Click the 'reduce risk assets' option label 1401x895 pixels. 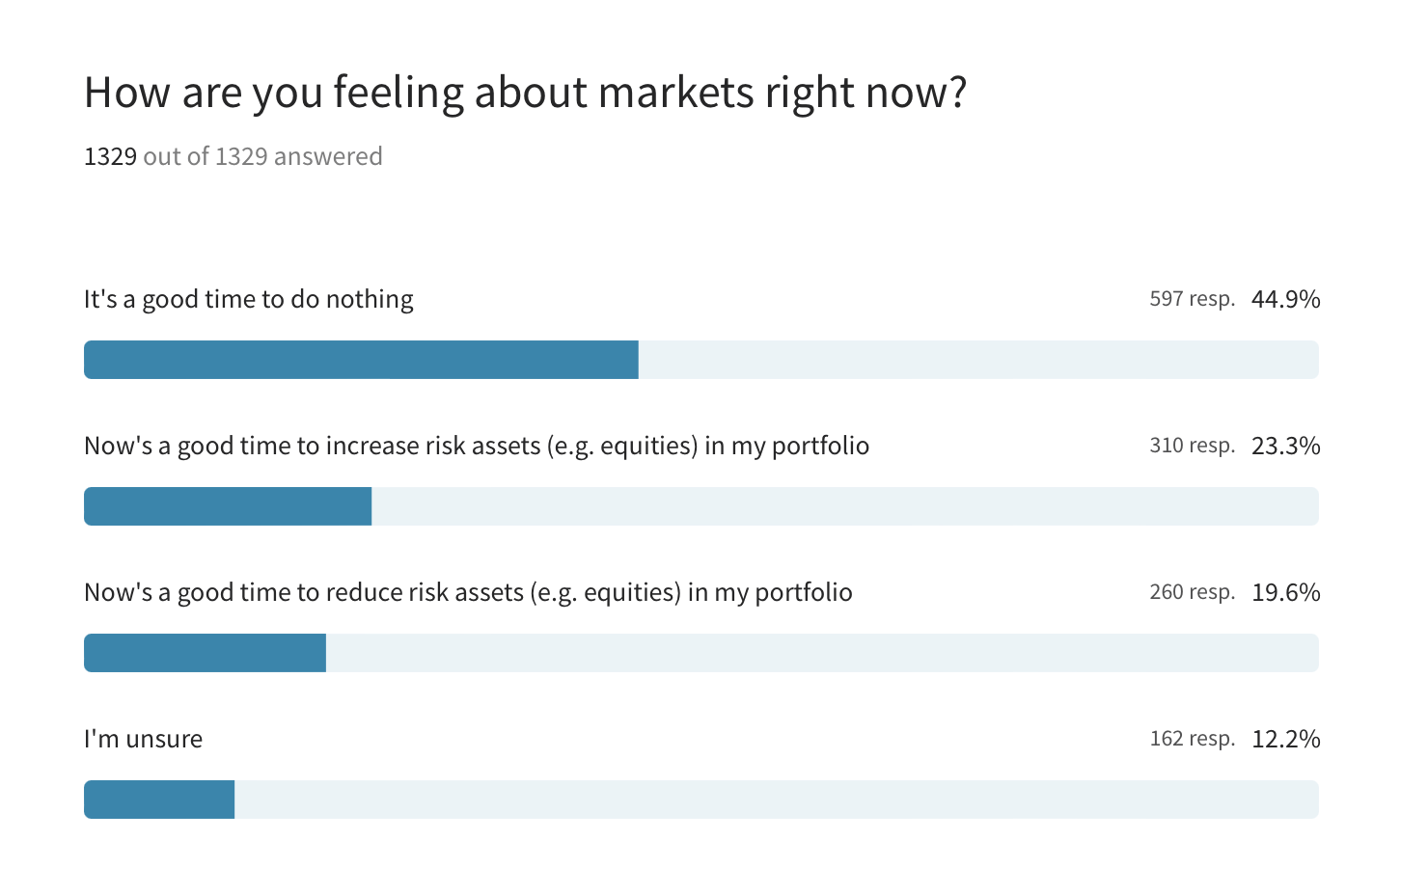(468, 592)
